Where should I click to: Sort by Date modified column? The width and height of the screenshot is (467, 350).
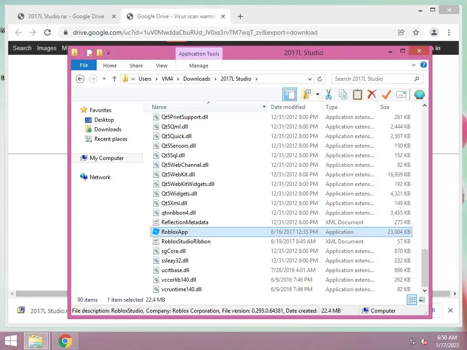[288, 107]
